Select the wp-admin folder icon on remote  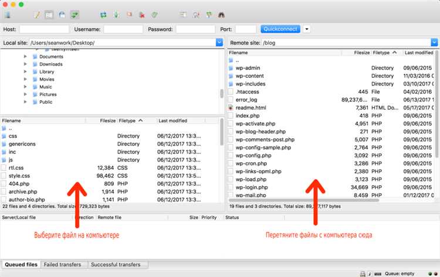pos(231,68)
